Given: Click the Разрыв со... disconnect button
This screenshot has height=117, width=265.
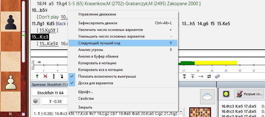Looking at the screenshot, I should tap(249, 94).
